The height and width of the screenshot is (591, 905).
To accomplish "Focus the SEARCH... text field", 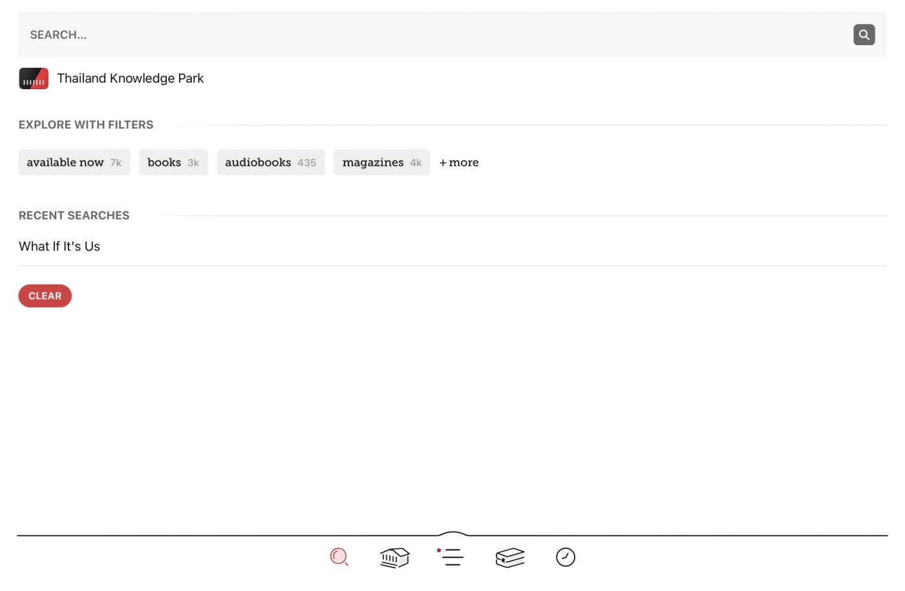I will (427, 35).
